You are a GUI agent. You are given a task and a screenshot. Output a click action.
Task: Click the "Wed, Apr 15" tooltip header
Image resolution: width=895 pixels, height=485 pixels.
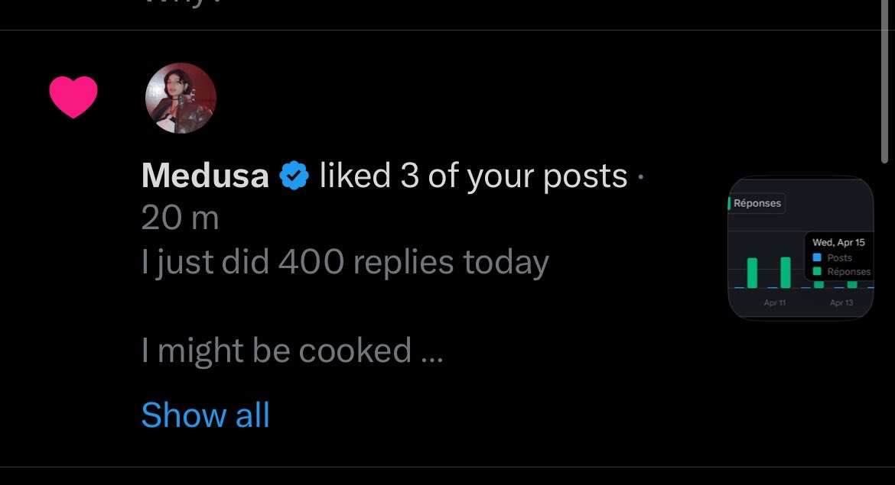click(838, 243)
